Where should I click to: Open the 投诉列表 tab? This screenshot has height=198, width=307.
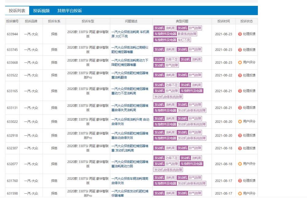[17, 10]
